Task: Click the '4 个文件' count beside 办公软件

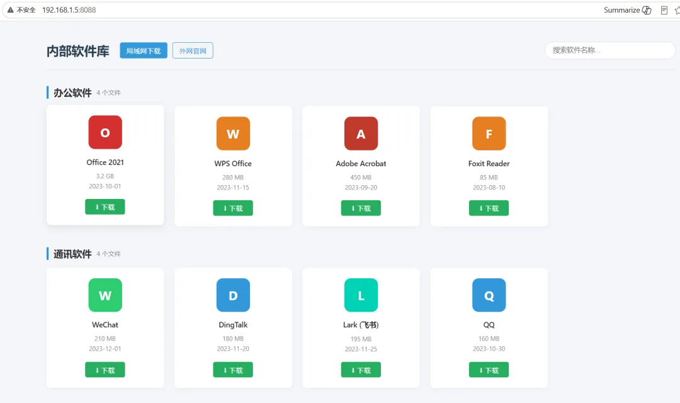Action: [108, 93]
